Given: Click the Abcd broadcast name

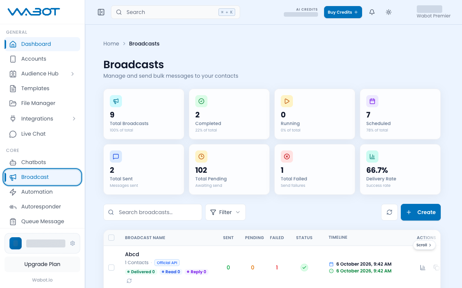Looking at the screenshot, I should (132, 254).
